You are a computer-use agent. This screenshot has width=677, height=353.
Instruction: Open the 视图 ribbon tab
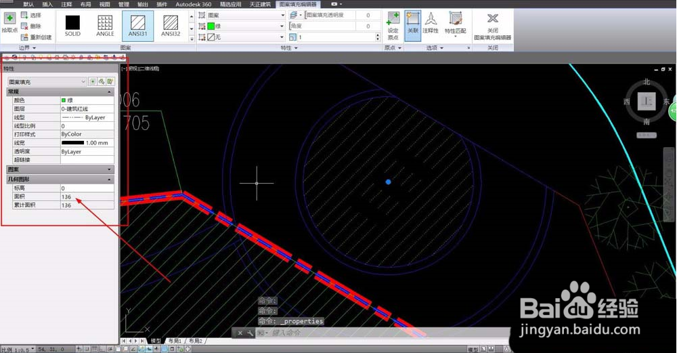(104, 4)
